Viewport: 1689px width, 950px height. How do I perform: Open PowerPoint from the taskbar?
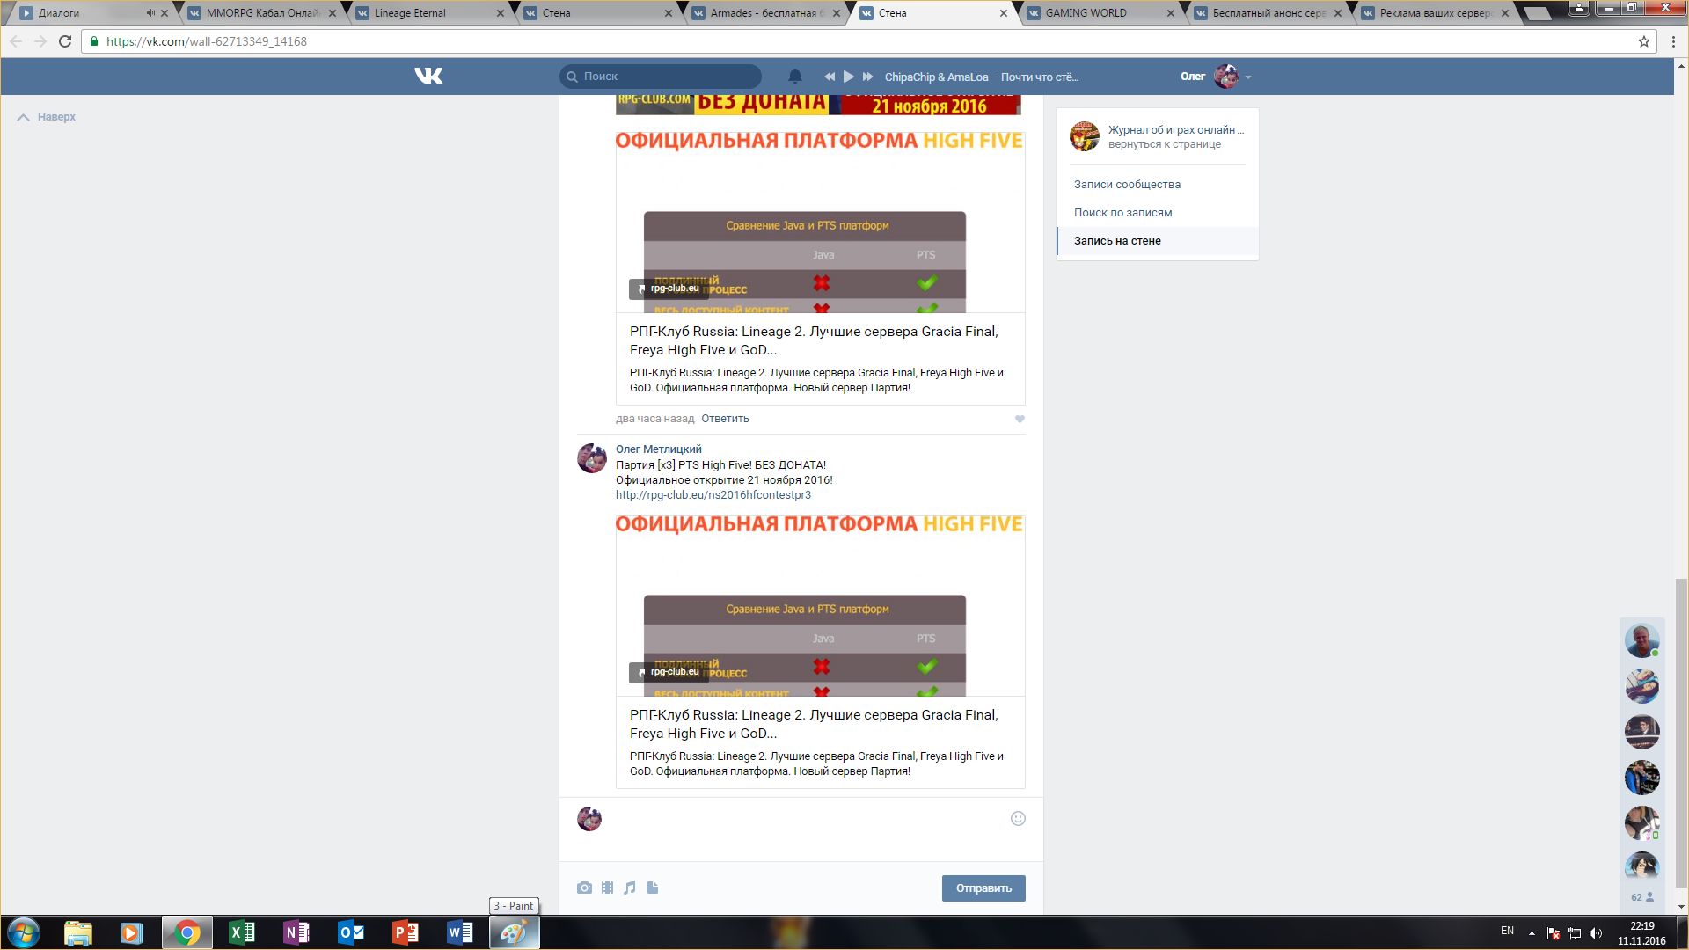[x=406, y=932]
